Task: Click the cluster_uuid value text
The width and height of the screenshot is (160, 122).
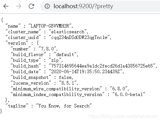Action: pyautogui.click(x=79, y=37)
